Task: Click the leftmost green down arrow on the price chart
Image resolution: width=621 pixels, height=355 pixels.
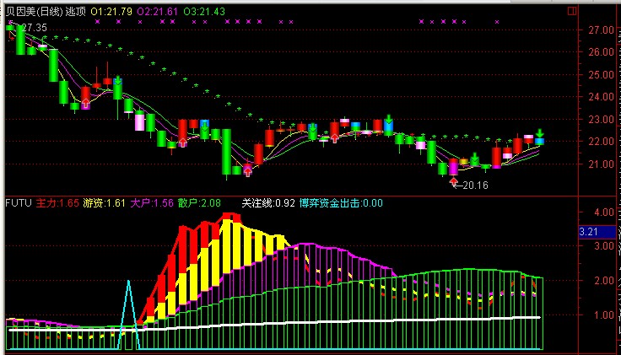Action: pos(117,80)
